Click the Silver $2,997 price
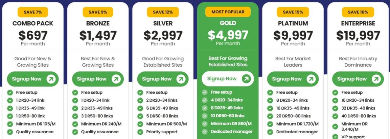The height and width of the screenshot is (139, 390). tap(163, 35)
